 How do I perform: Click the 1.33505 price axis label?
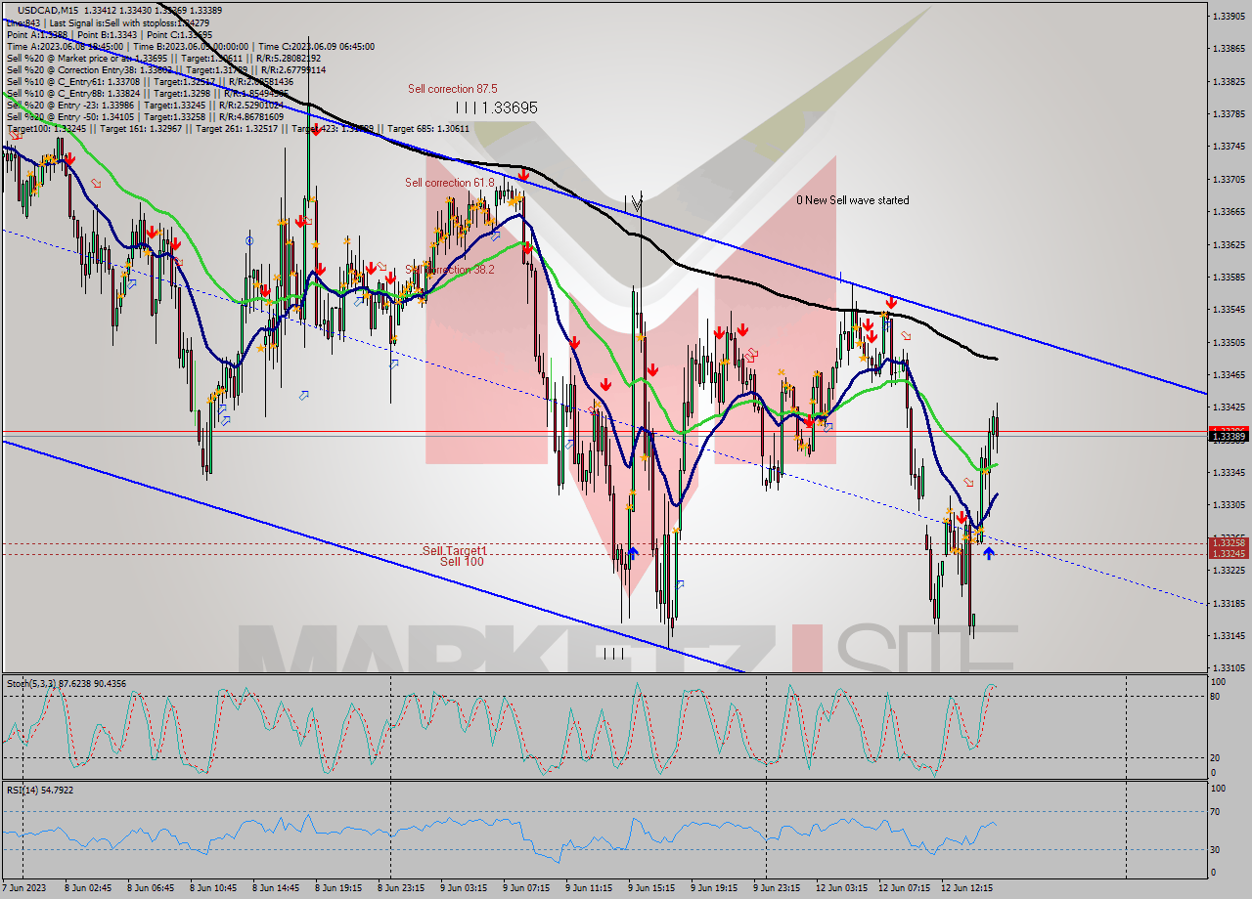1229,343
